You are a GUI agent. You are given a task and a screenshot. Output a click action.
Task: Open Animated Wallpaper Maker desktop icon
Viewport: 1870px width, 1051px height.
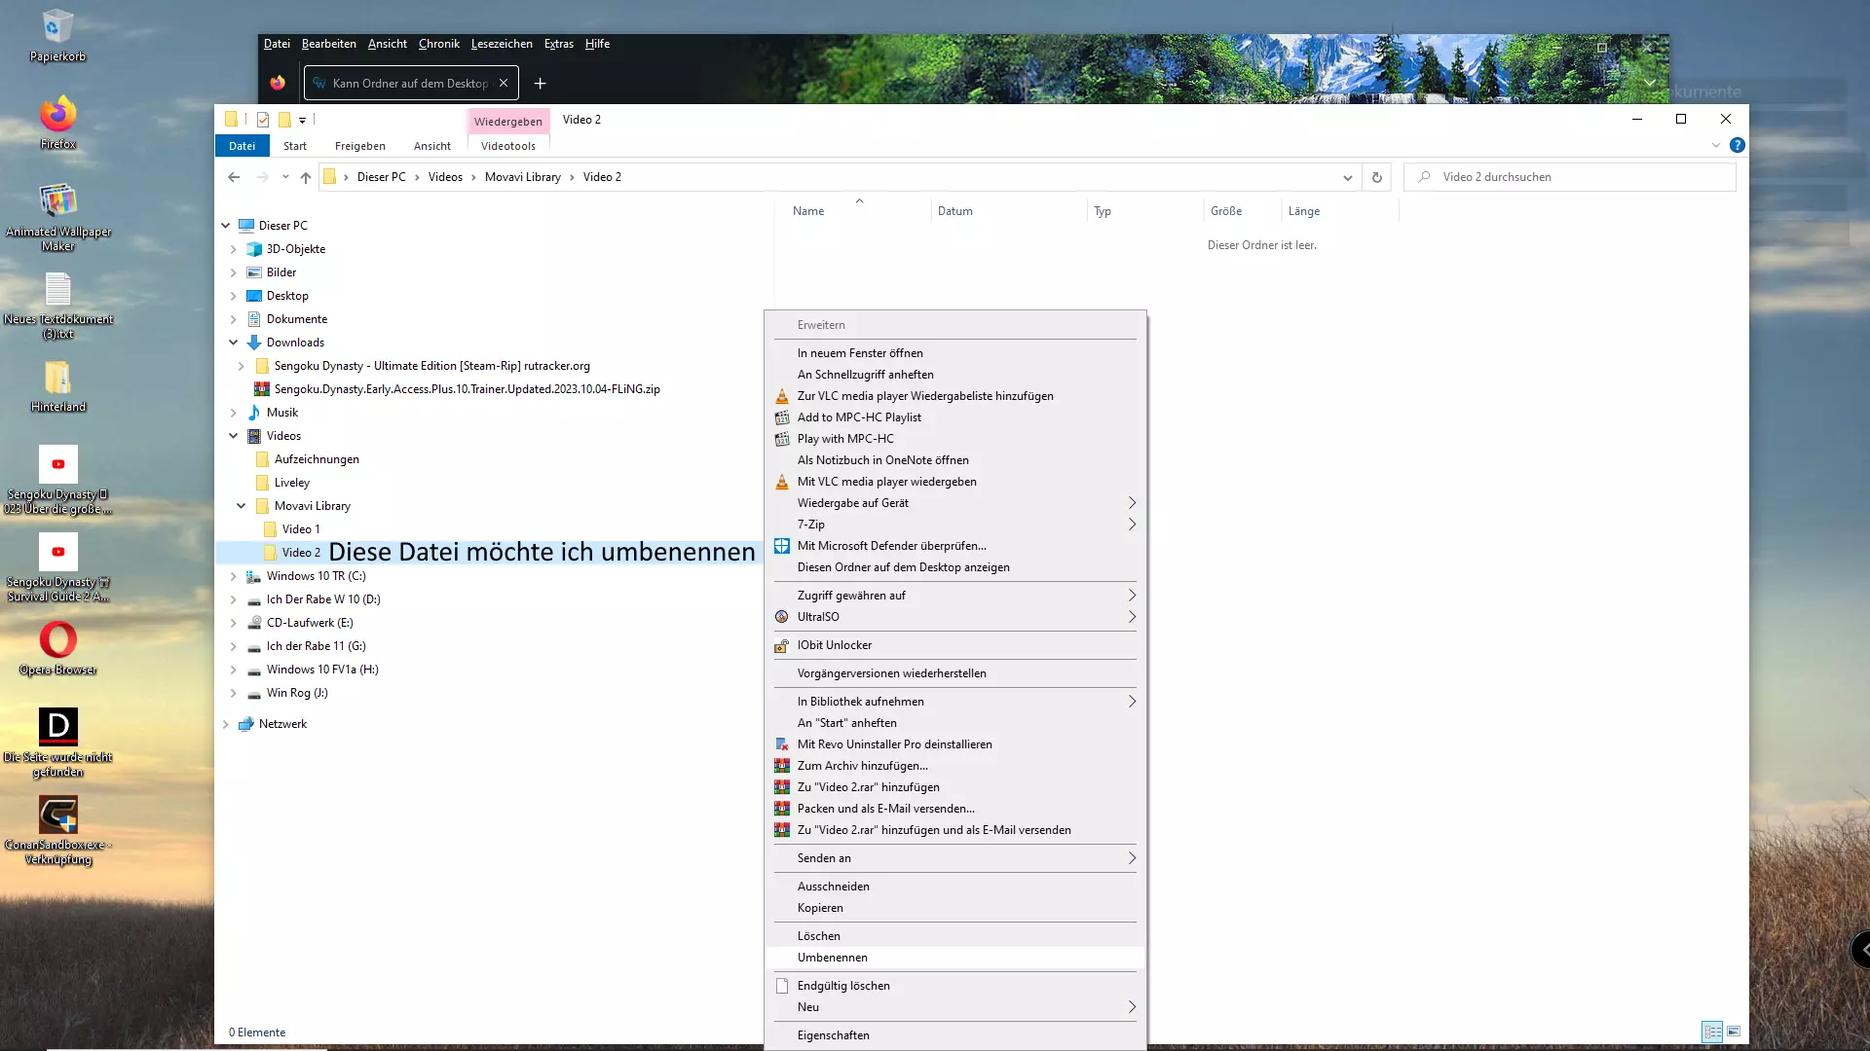[x=57, y=217]
